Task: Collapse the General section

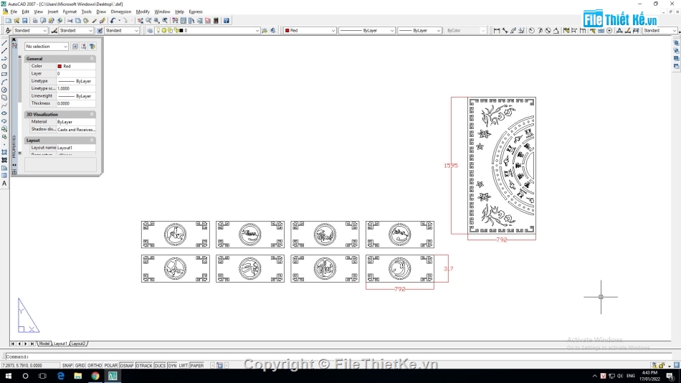Action: [x=92, y=58]
